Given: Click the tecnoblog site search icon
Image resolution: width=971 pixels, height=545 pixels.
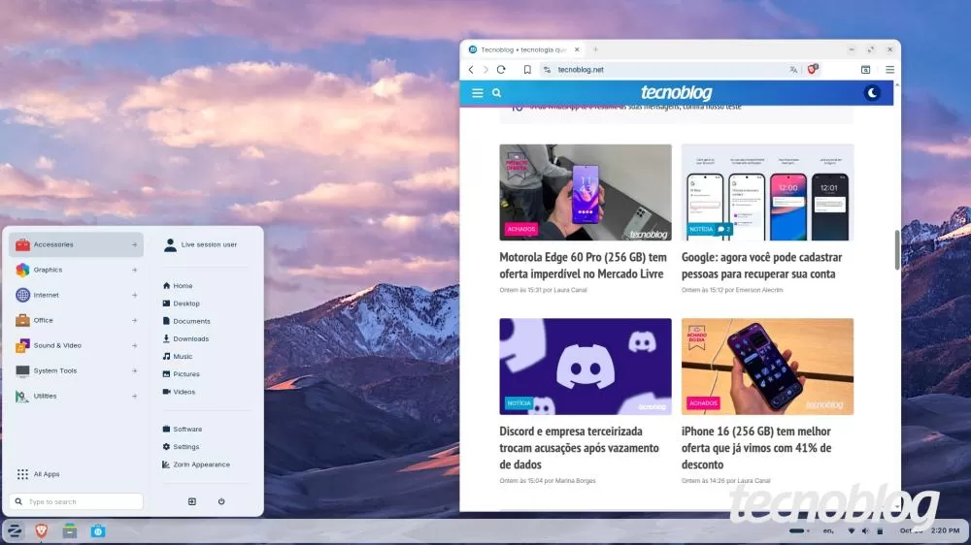Looking at the screenshot, I should (496, 93).
